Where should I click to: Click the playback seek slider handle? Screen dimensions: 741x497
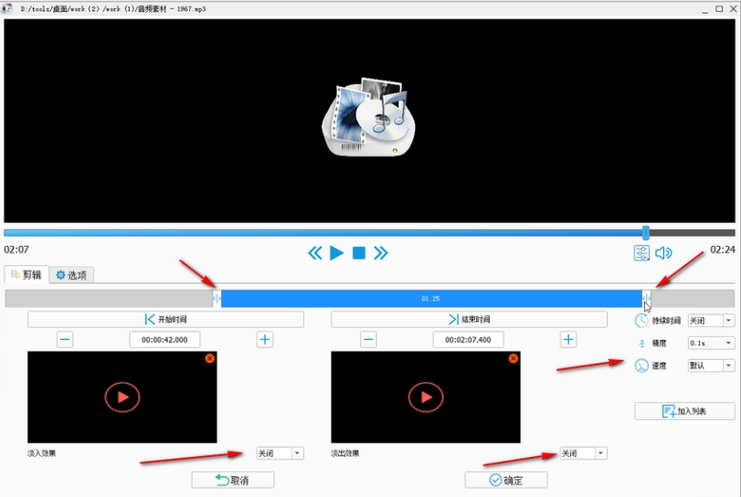(646, 233)
